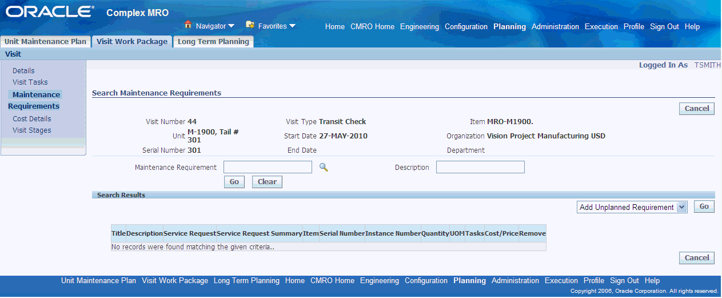Click the footer Engineering link
Viewport: 722px width, 298px height.
(380, 281)
